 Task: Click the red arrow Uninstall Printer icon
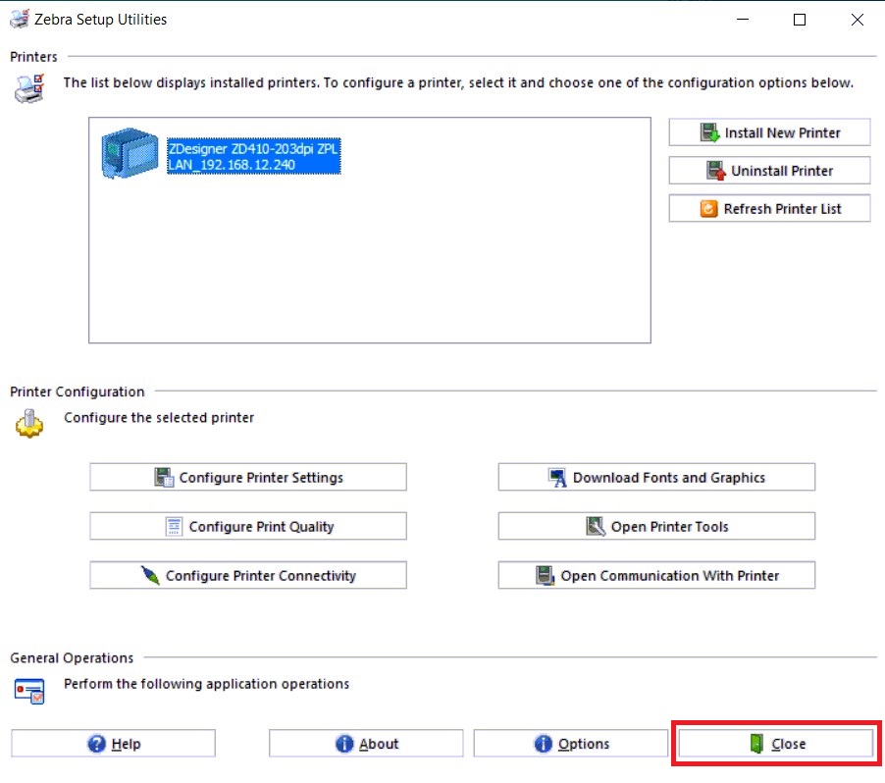tap(715, 171)
